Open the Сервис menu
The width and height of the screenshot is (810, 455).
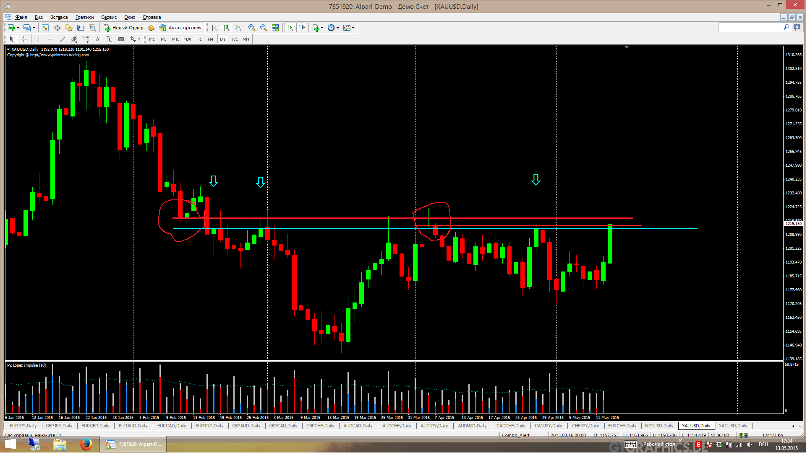(109, 17)
